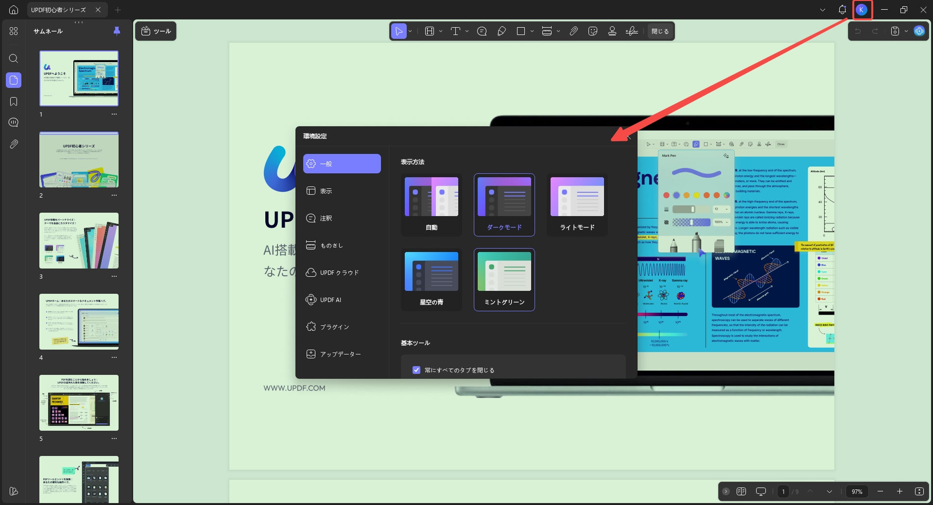Add a new tab with plus
The image size is (933, 505).
[118, 10]
